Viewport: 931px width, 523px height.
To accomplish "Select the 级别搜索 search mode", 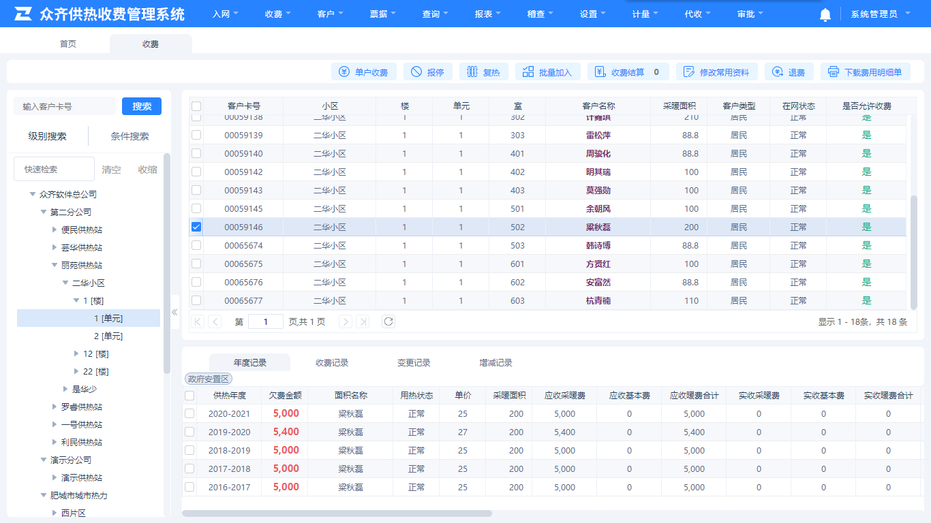I will [x=48, y=136].
